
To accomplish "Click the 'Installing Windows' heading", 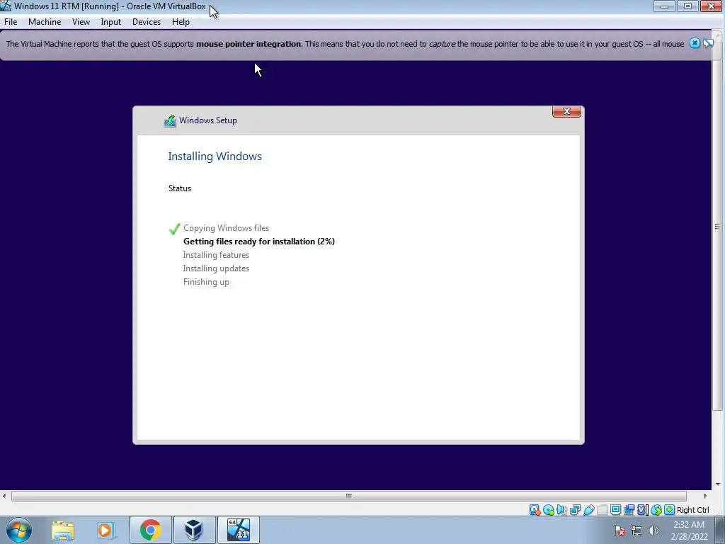I will pos(215,157).
